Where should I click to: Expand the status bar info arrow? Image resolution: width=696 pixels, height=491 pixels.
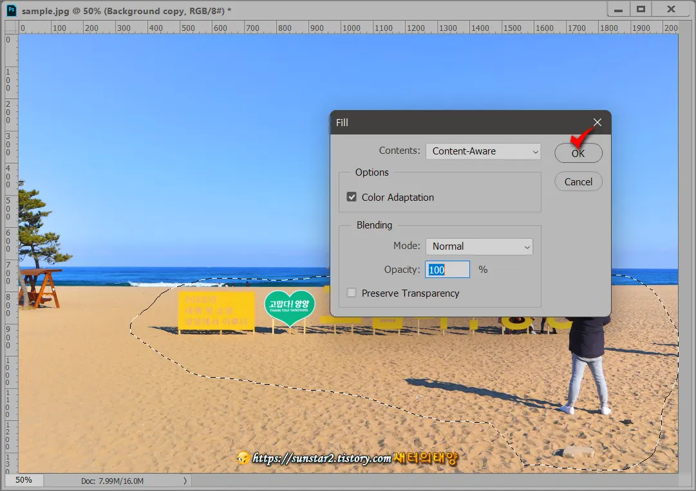point(185,480)
